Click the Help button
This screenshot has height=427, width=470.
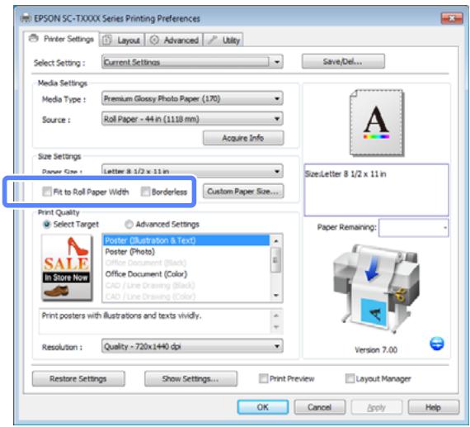[x=434, y=407]
